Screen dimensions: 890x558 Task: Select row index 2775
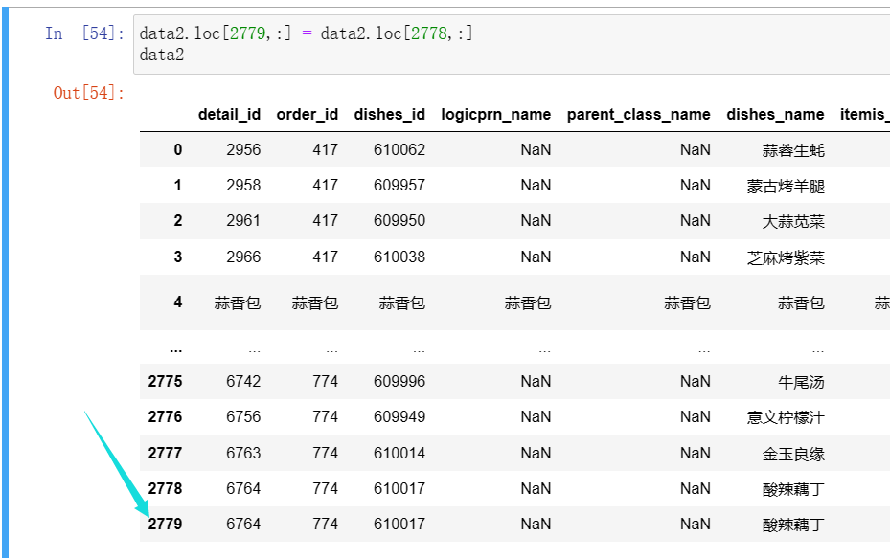(x=165, y=381)
